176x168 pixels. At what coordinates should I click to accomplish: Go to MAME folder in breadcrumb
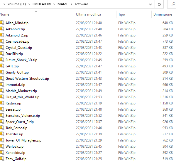pos(63,4)
